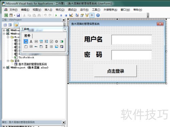Expand the first VBAProject tree node
Image resolution: width=170 pixels, height=127 pixels.
click(x=4, y=30)
